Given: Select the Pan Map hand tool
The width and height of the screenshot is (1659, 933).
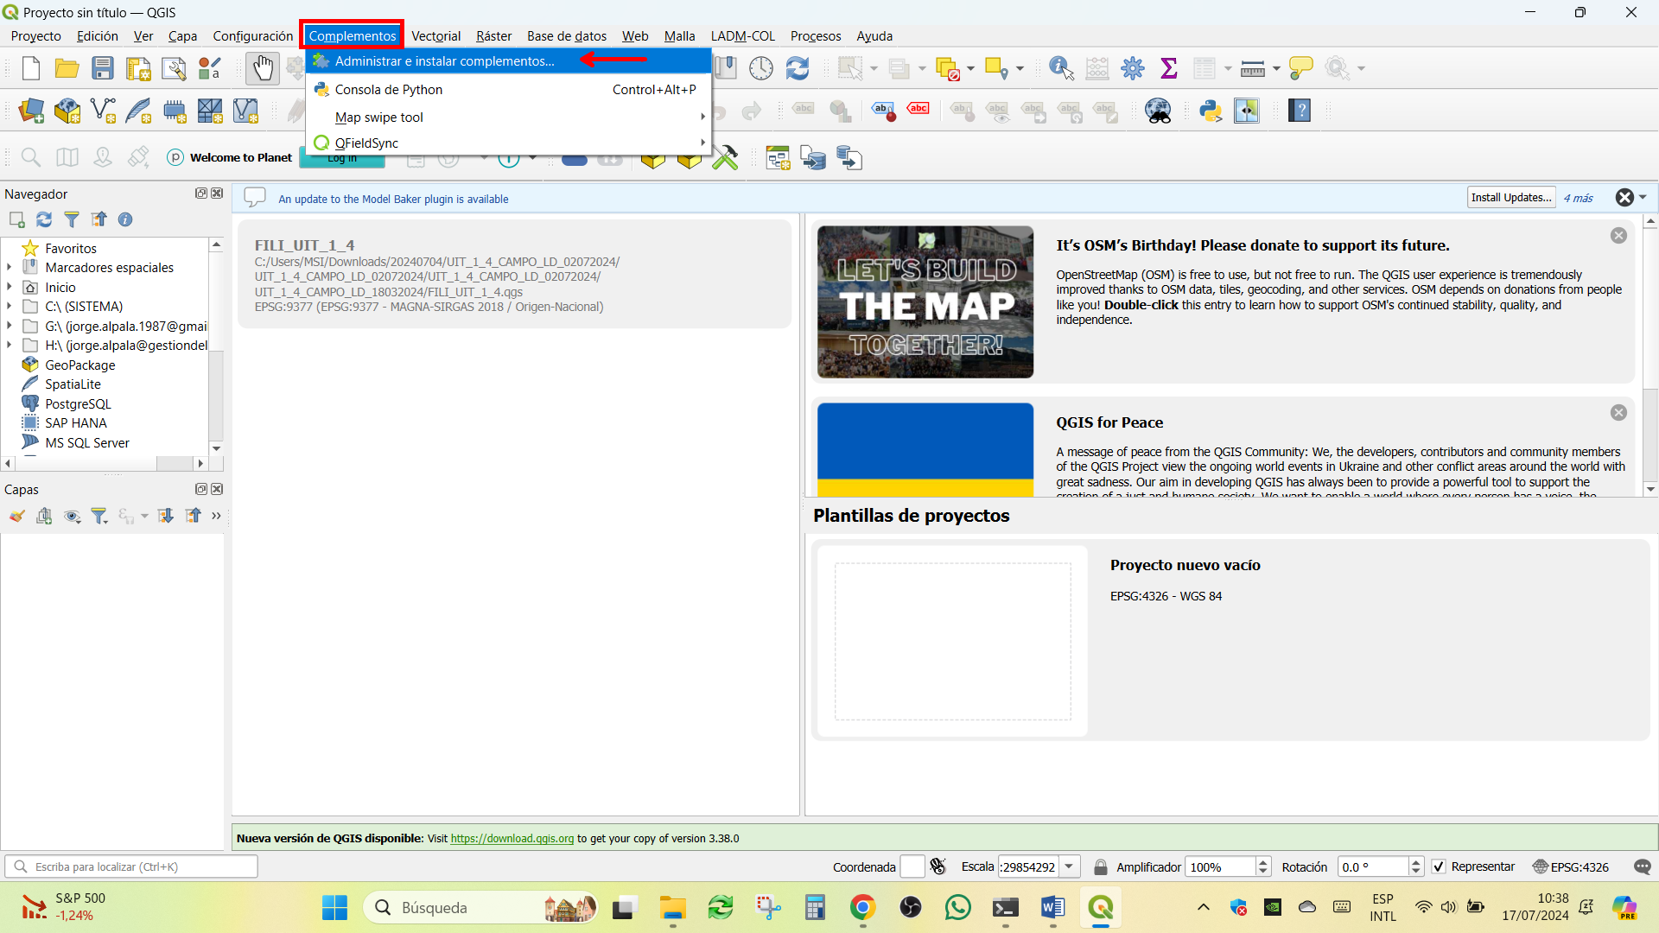Looking at the screenshot, I should click(x=263, y=68).
